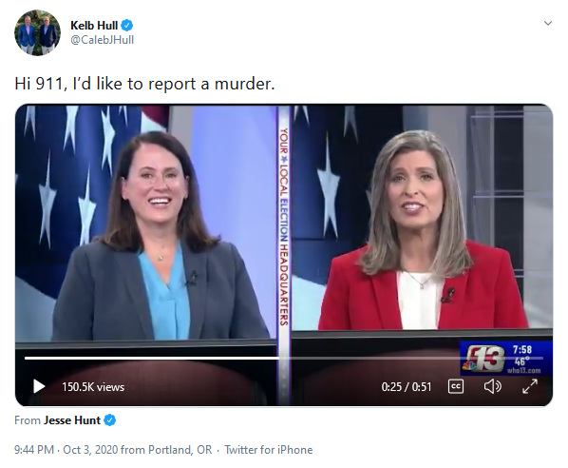Open Jesse Hunt's profile link
This screenshot has width=568, height=468.
pos(72,420)
